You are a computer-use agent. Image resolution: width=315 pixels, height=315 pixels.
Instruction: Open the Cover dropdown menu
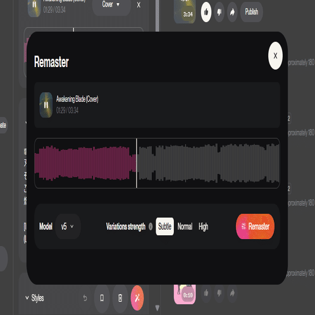(111, 4)
